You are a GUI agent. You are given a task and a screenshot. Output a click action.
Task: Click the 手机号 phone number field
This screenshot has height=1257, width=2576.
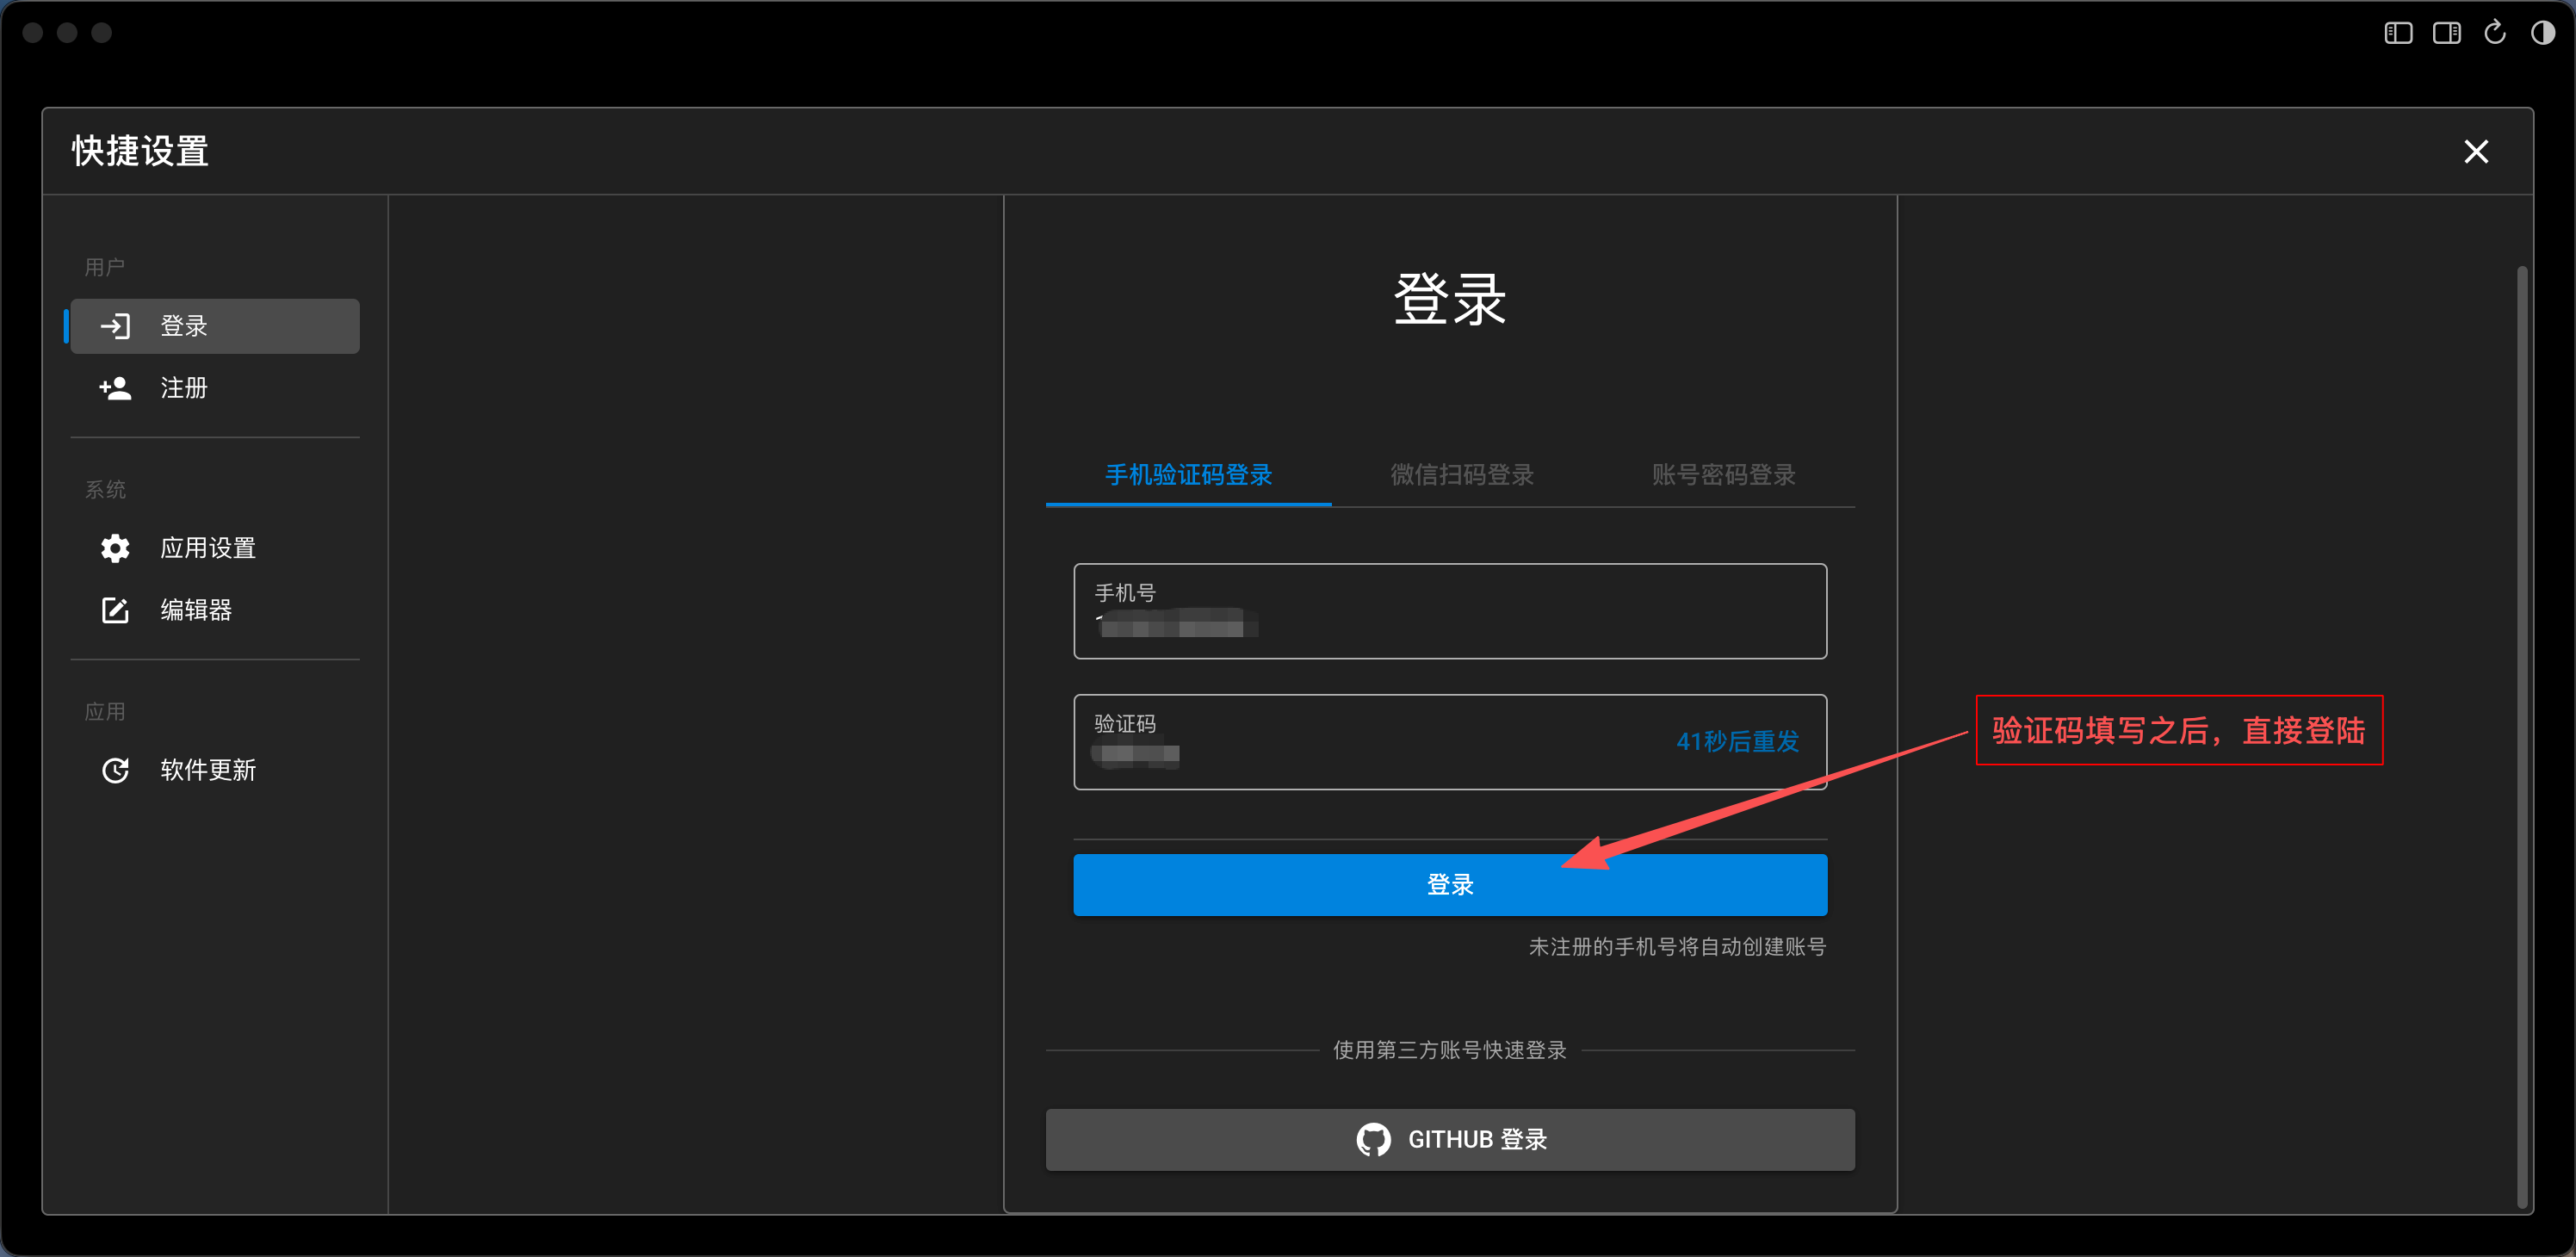click(x=1450, y=611)
